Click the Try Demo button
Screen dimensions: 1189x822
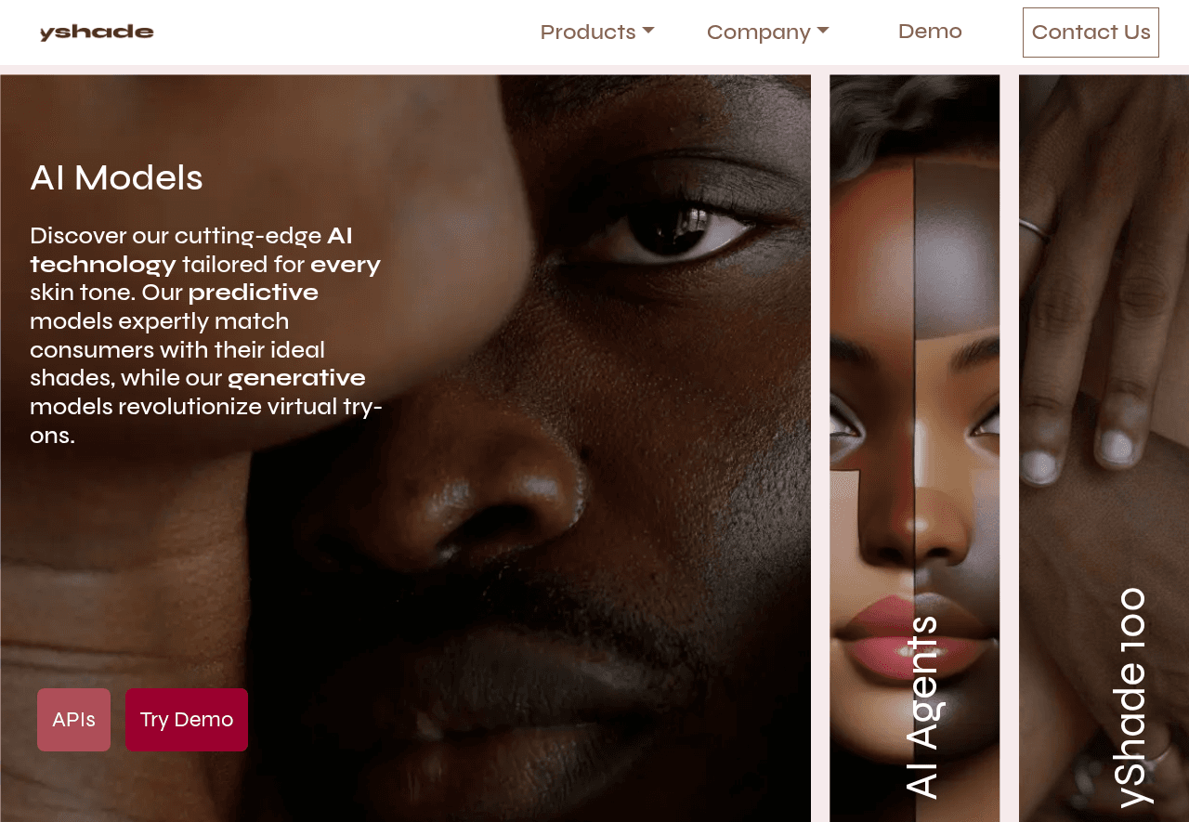187,720
